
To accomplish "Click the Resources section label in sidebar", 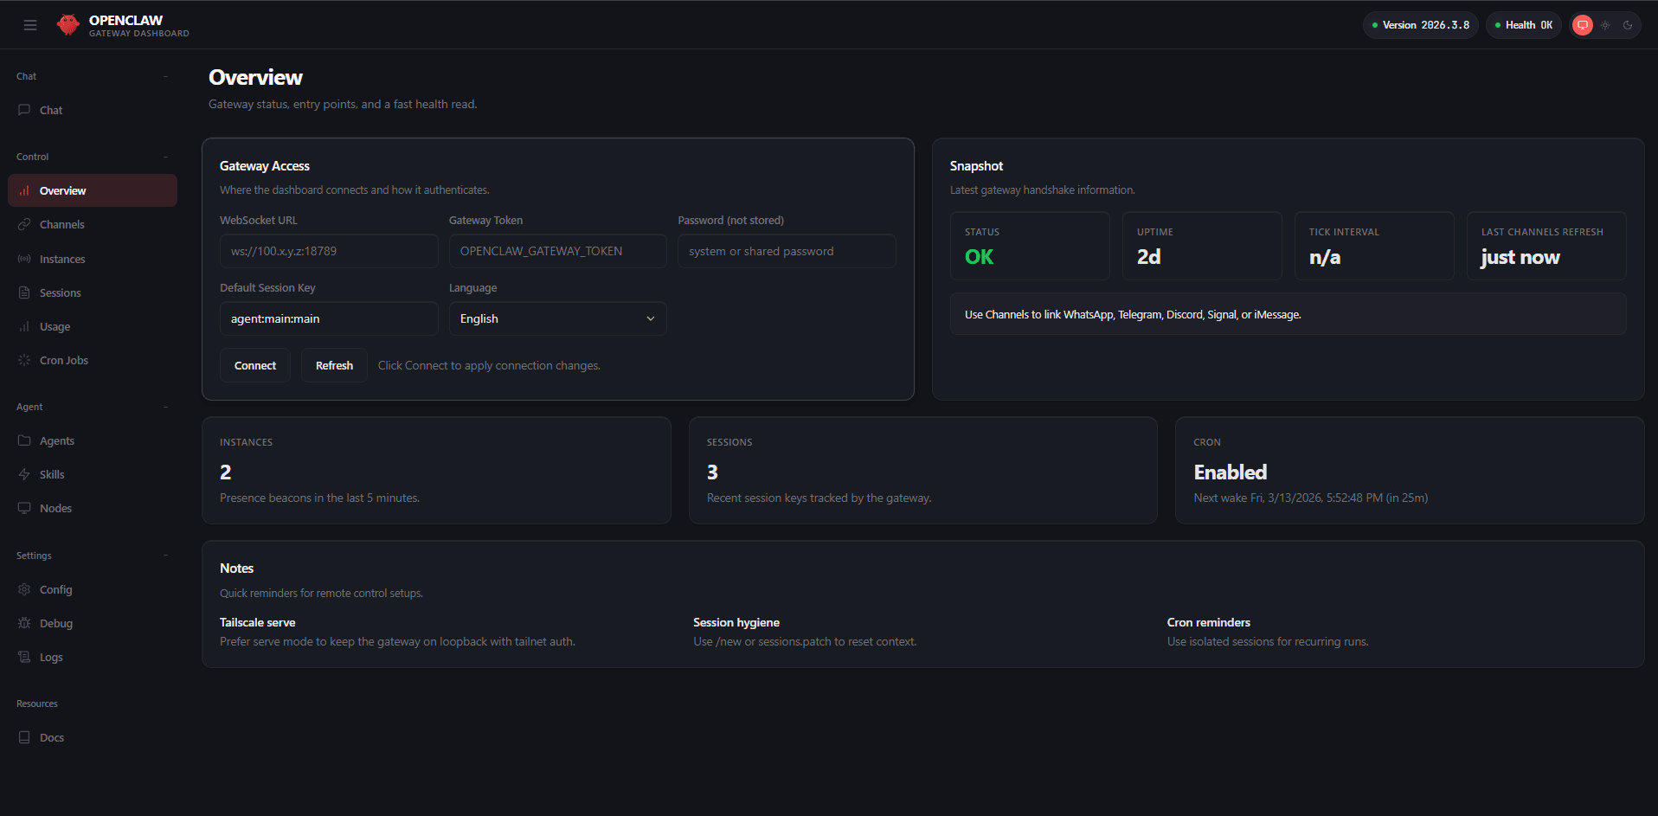I will pos(37,704).
